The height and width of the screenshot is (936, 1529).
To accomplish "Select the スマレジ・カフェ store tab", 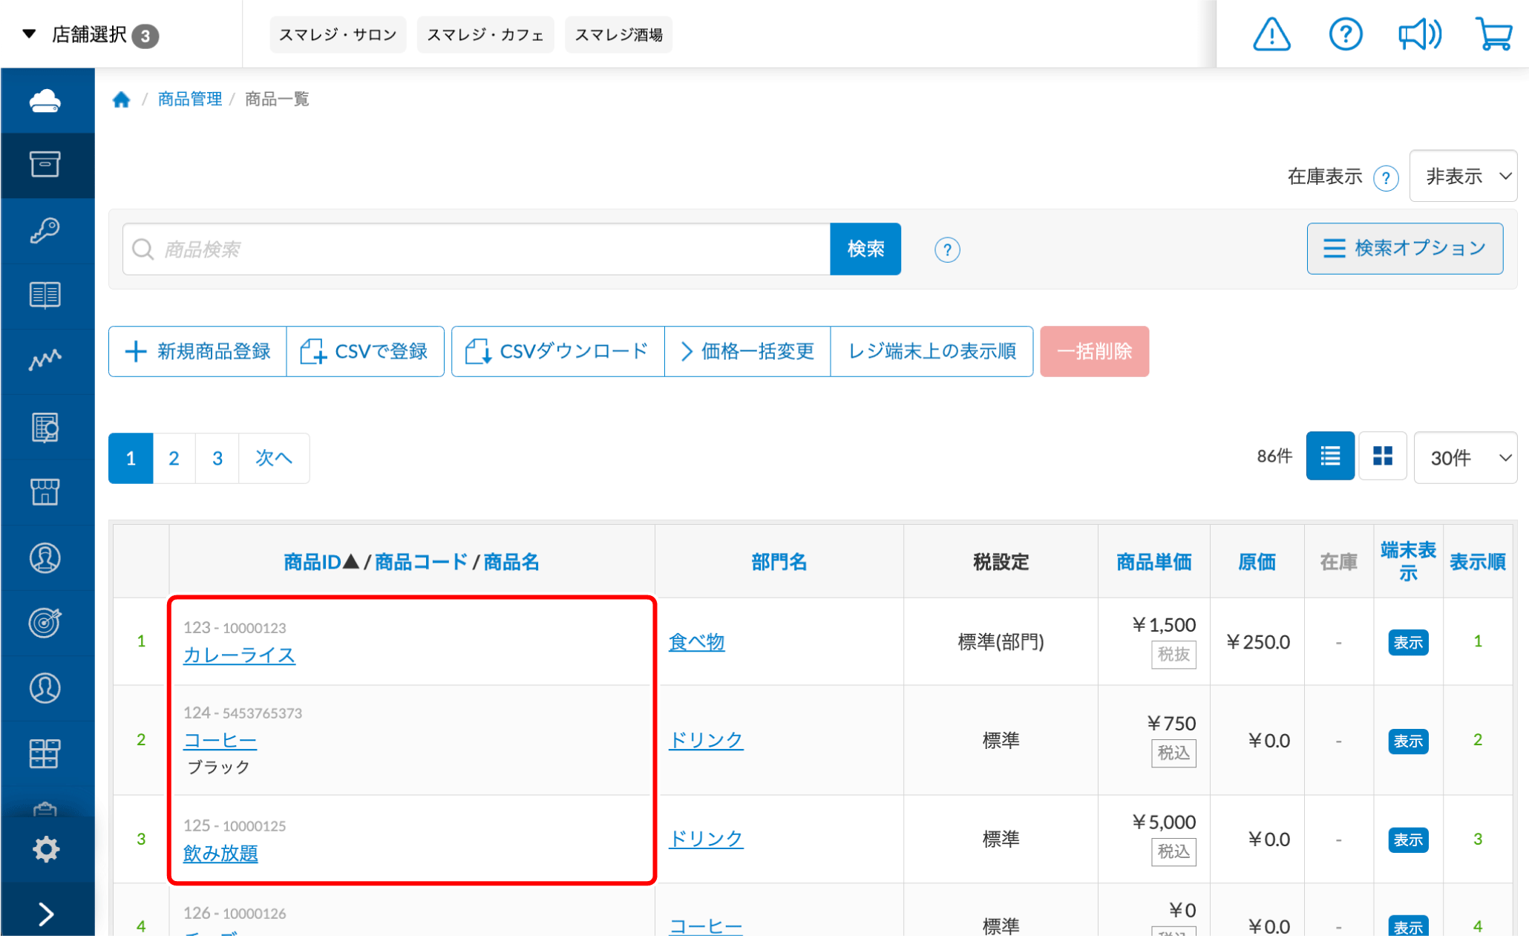I will (485, 35).
